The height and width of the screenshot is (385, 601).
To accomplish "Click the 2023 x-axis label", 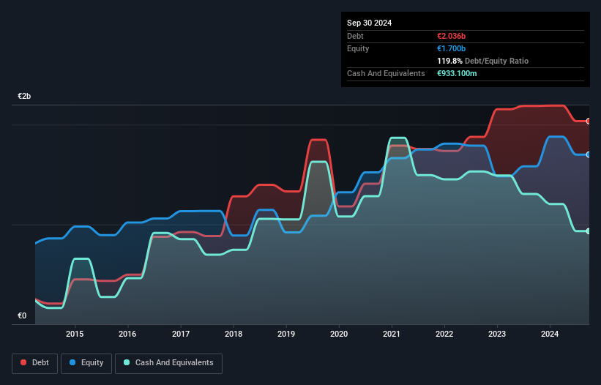I will pyautogui.click(x=497, y=334).
